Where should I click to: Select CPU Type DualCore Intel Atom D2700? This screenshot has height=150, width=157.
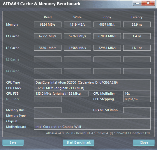pos(92,82)
